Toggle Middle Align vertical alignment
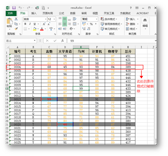This screenshot has height=156, width=168. 65,19
